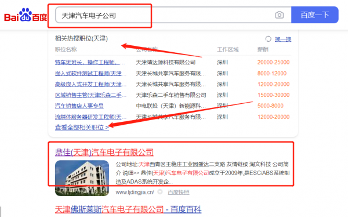Open the 百度快照 cached page link

[179, 192]
